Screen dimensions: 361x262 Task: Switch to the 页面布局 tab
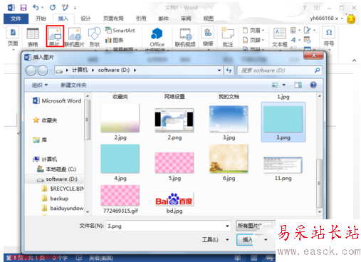click(x=113, y=19)
